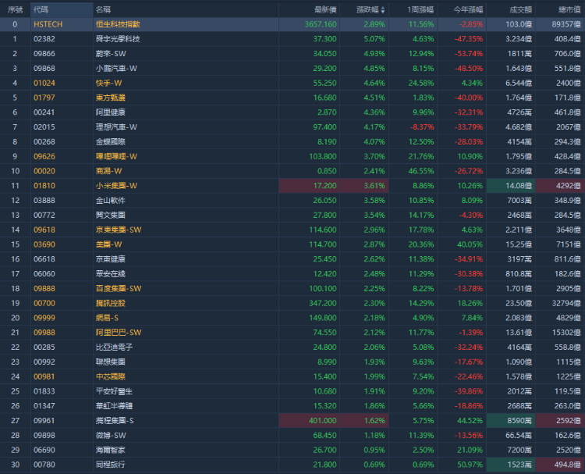Open 阿里健康 stock name

pyautogui.click(x=111, y=112)
